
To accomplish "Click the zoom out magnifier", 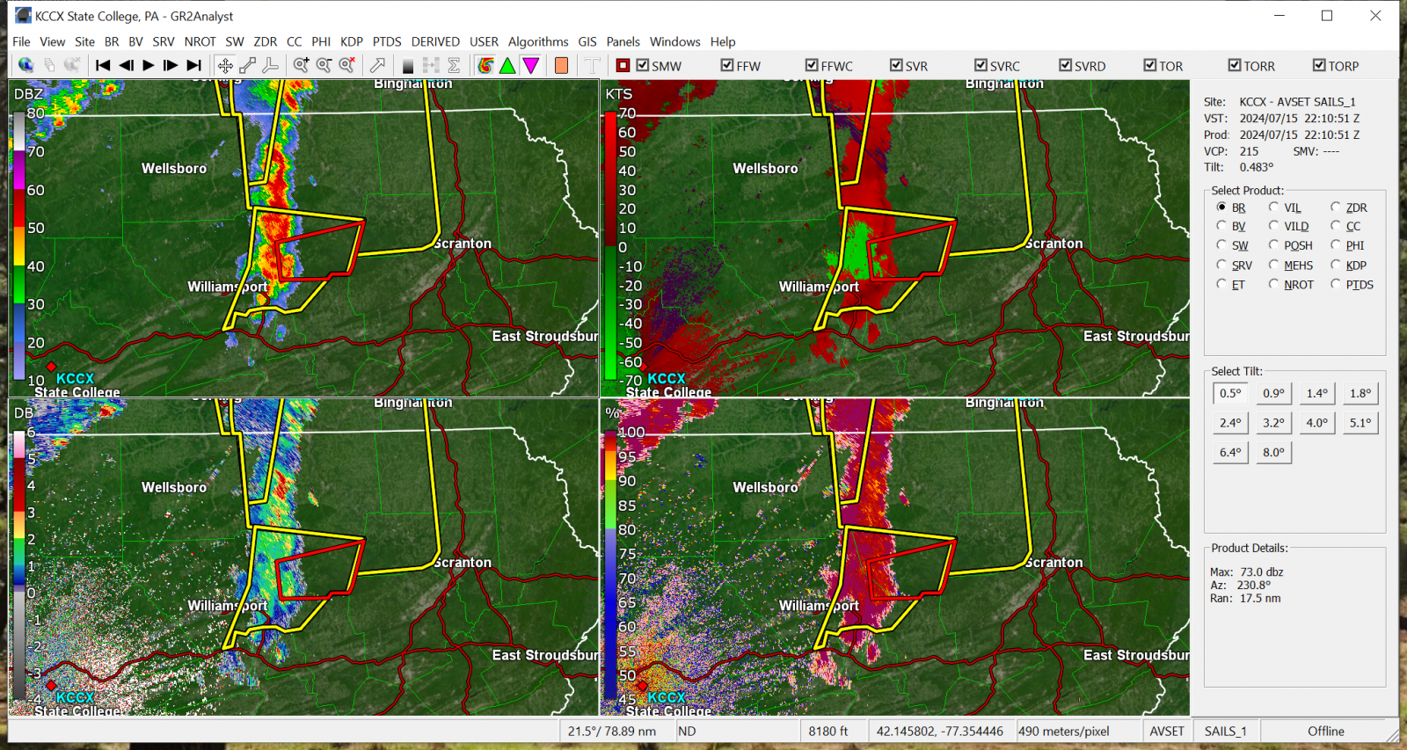I will click(324, 65).
